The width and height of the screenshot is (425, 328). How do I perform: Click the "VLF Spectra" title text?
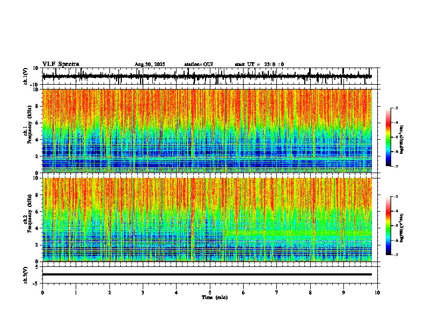click(61, 64)
